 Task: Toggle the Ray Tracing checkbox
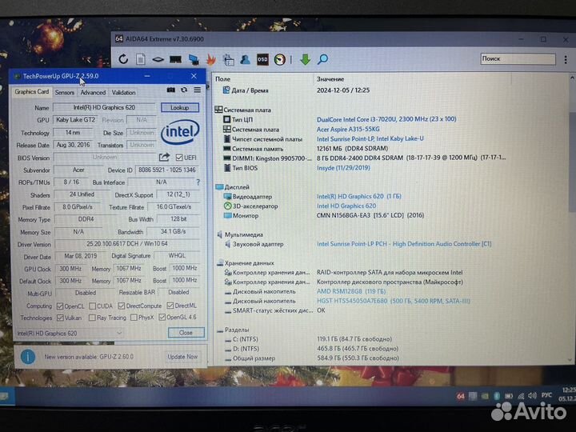92,318
